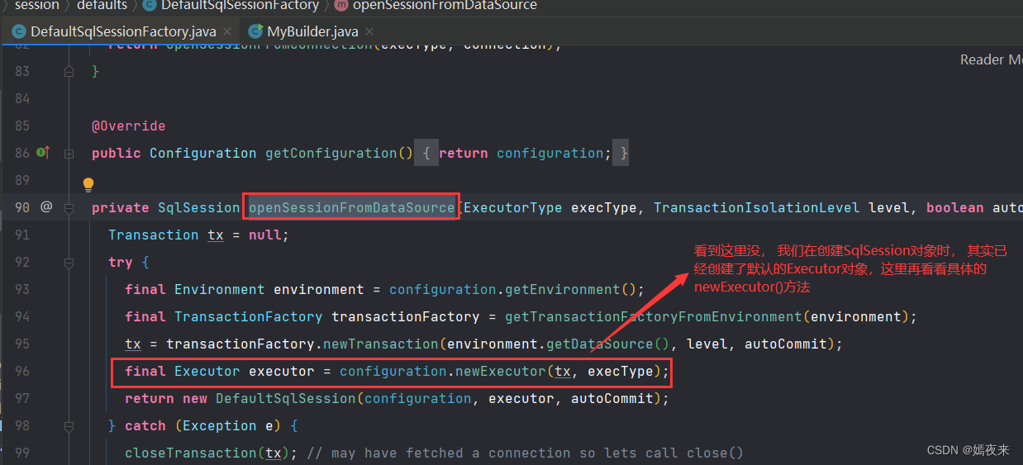Click the openSessionFromDataSource method name on line 90

[x=352, y=207]
